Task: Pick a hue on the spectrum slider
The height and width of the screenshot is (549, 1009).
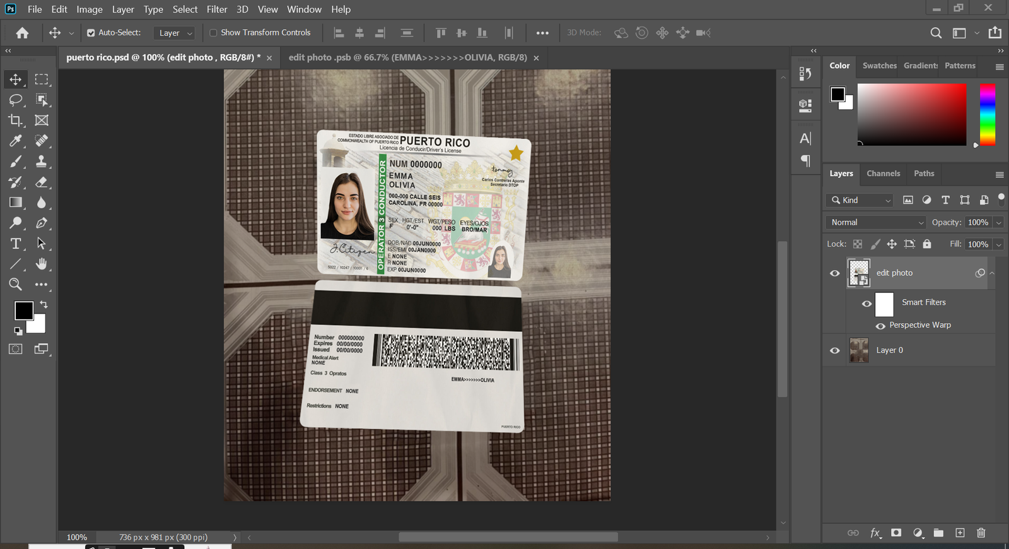Action: pos(988,115)
